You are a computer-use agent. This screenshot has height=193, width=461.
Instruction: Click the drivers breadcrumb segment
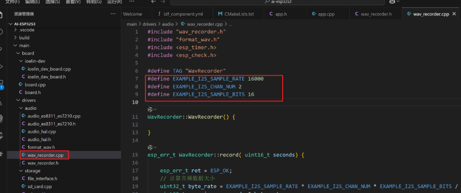tap(149, 24)
